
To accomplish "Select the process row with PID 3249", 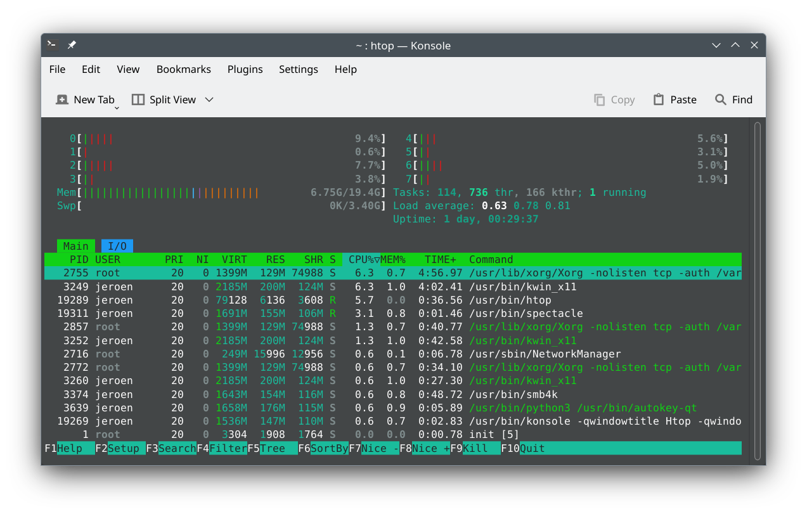I will [x=393, y=286].
